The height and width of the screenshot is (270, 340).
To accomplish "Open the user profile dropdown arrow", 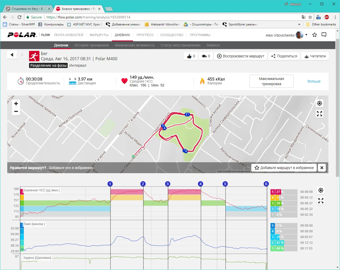I will (x=306, y=35).
